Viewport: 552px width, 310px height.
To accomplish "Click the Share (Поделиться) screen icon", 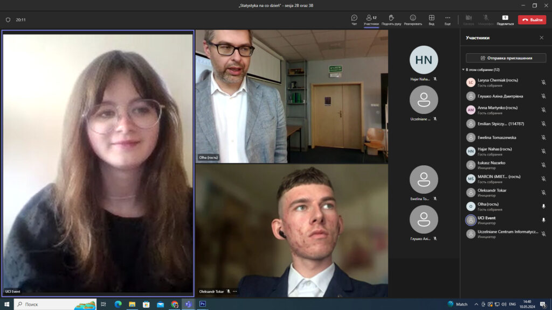I will [x=505, y=19].
